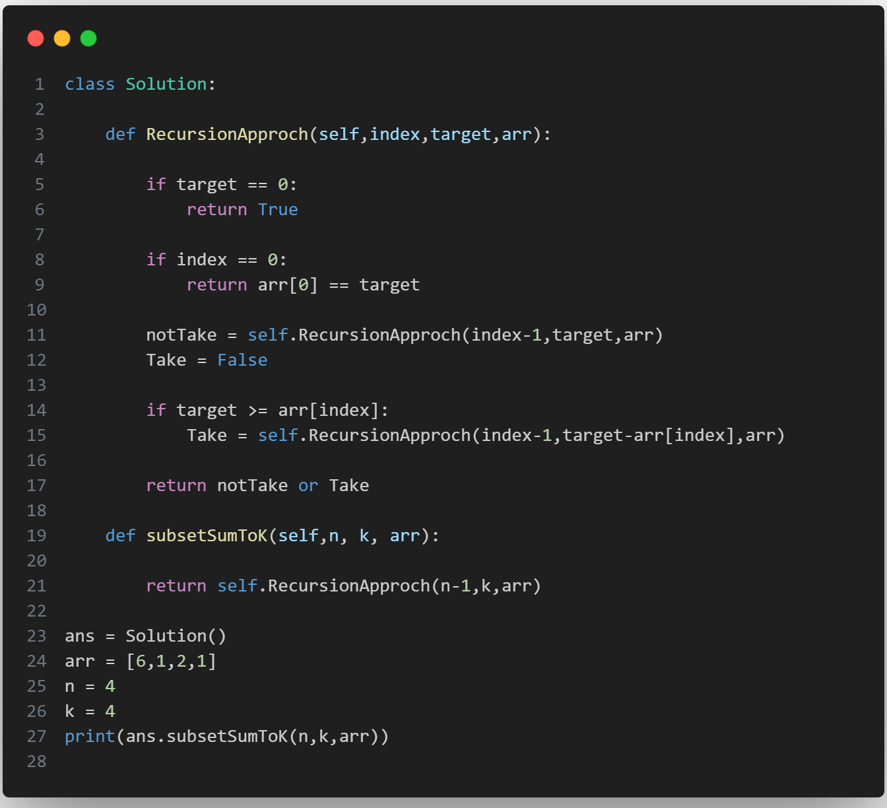This screenshot has height=808, width=887.
Task: Click the 'False' value on line 12
Action: [x=242, y=360]
